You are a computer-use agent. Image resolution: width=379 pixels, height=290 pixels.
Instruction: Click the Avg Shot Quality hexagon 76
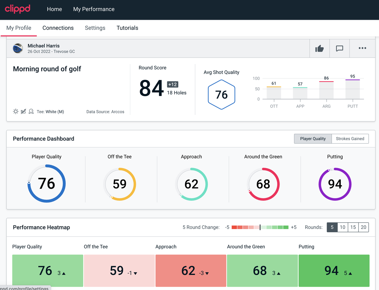click(221, 95)
